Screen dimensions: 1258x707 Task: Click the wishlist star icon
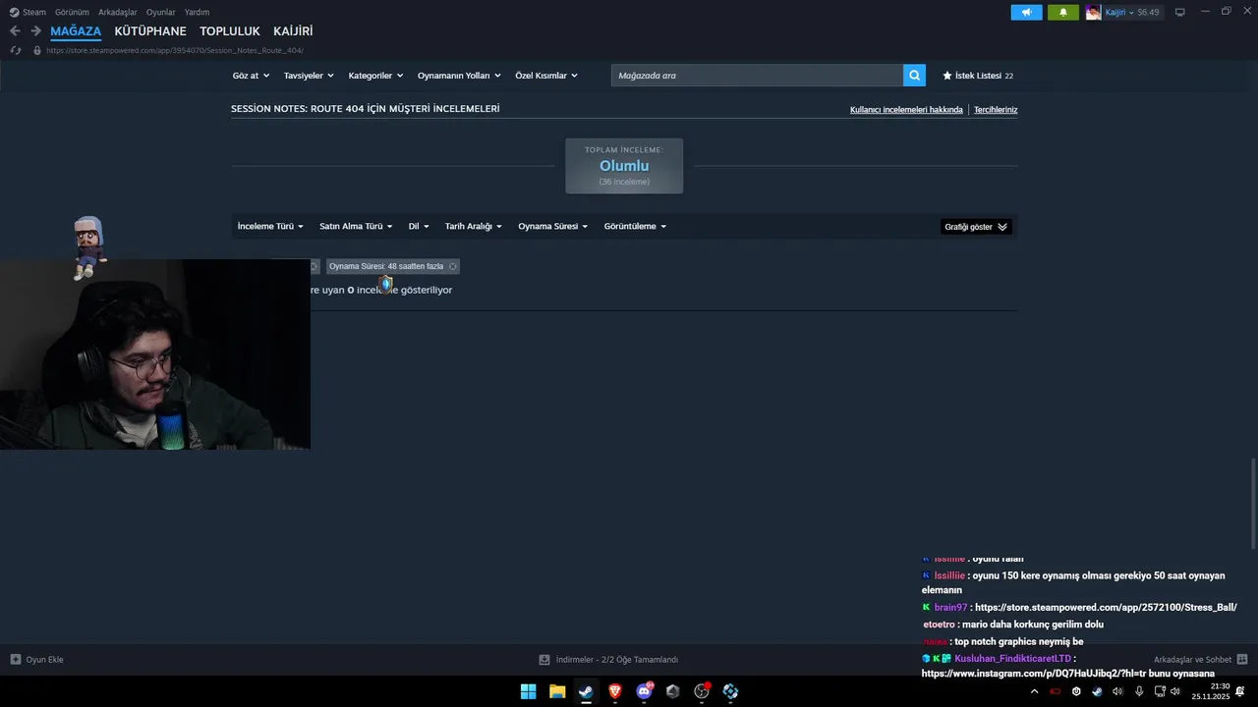[947, 75]
